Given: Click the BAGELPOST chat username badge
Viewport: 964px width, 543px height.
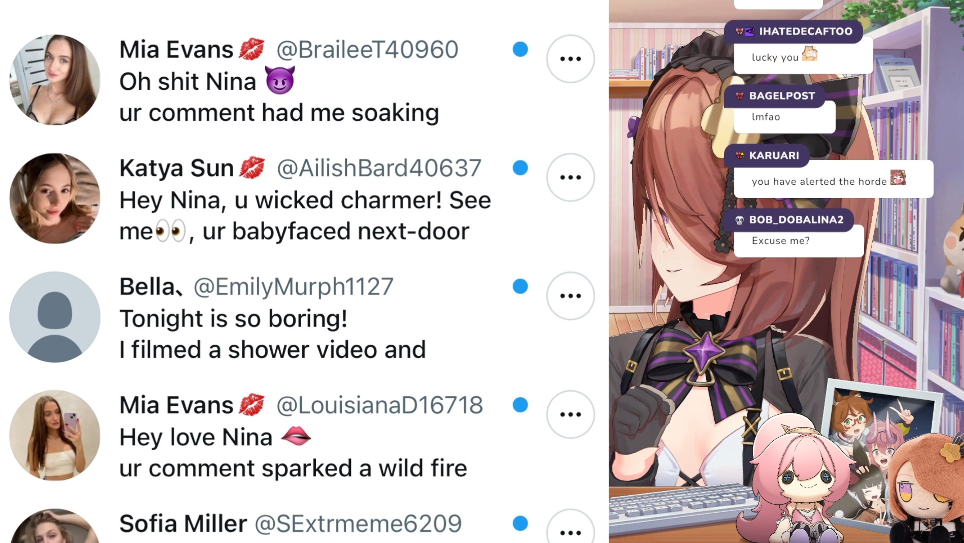Looking at the screenshot, I should (x=775, y=96).
